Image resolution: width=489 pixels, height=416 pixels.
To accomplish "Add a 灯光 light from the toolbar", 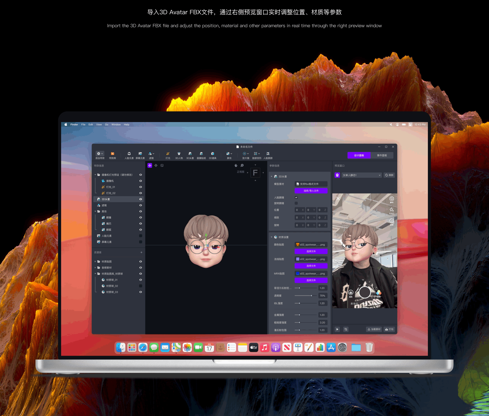I will [x=168, y=155].
